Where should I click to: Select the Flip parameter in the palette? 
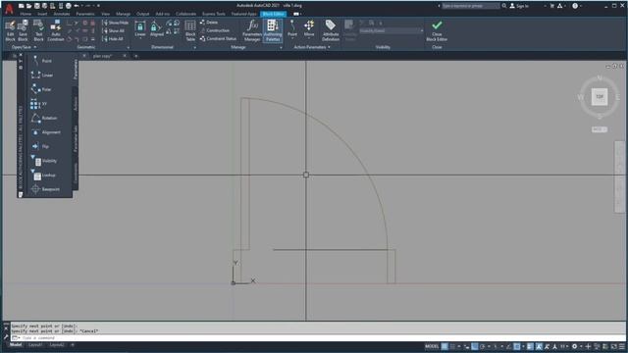[x=40, y=146]
